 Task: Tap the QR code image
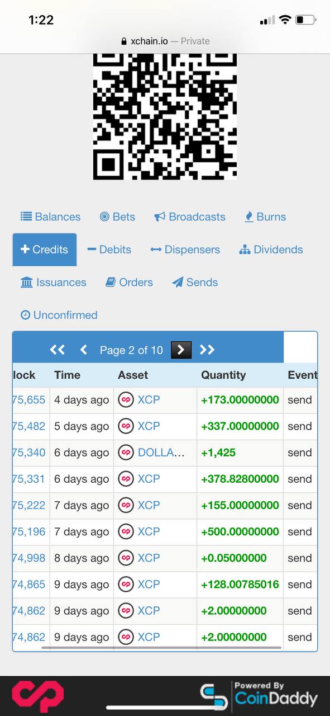[x=165, y=116]
